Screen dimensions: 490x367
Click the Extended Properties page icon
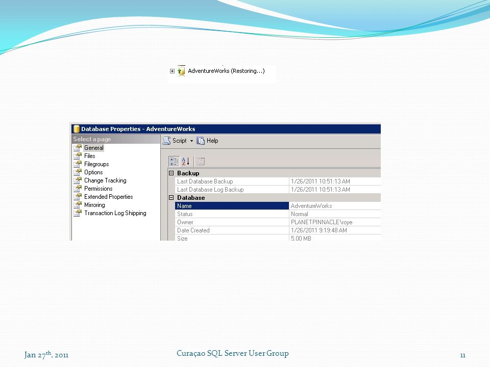pos(78,197)
